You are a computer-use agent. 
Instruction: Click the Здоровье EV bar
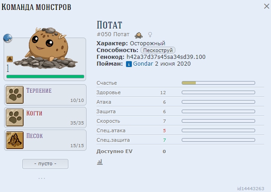(218, 92)
